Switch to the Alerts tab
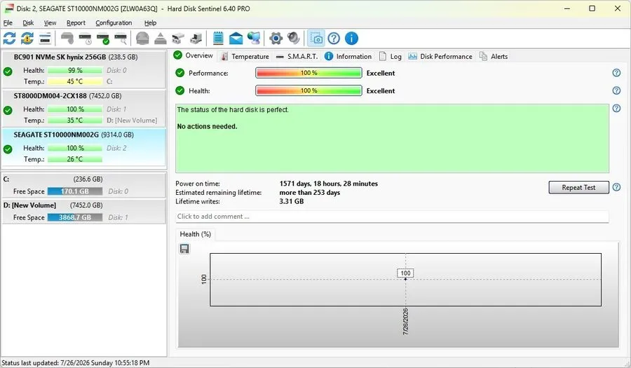Viewport: 631px width, 368px height. coord(494,56)
